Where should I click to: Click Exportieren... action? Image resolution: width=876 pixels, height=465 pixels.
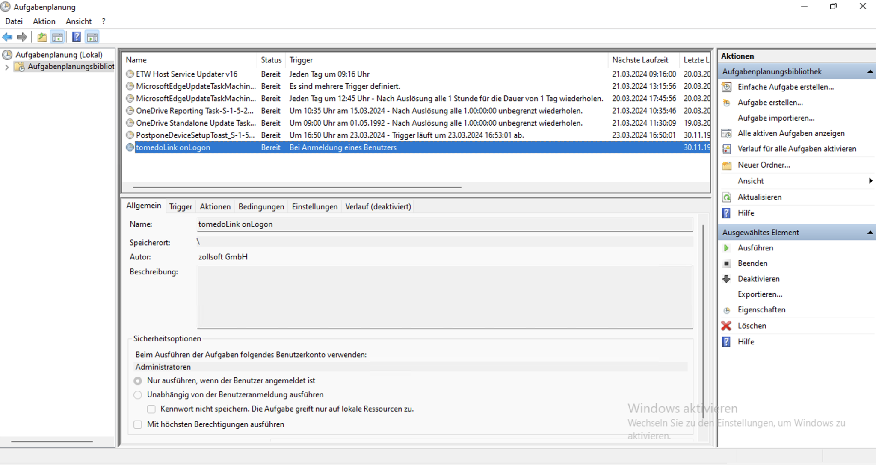pyautogui.click(x=760, y=294)
